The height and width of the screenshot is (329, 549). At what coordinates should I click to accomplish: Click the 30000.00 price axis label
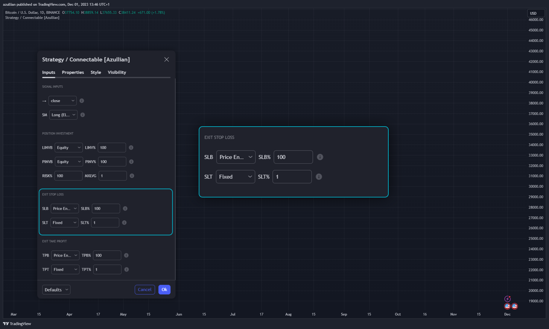pyautogui.click(x=536, y=187)
